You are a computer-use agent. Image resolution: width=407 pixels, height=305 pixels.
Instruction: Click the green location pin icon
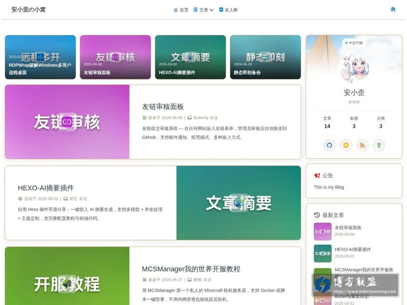tap(379, 145)
